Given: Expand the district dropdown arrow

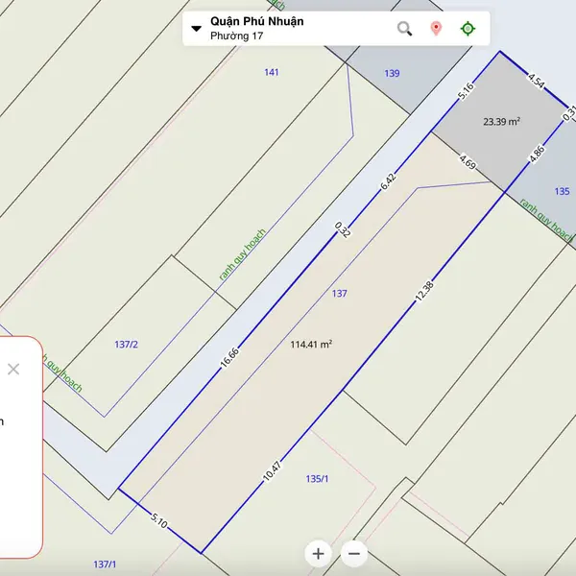Looking at the screenshot, I should 197,29.
